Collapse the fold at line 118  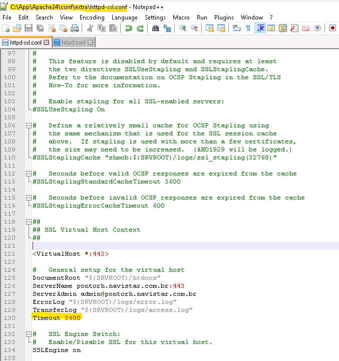coord(29,222)
